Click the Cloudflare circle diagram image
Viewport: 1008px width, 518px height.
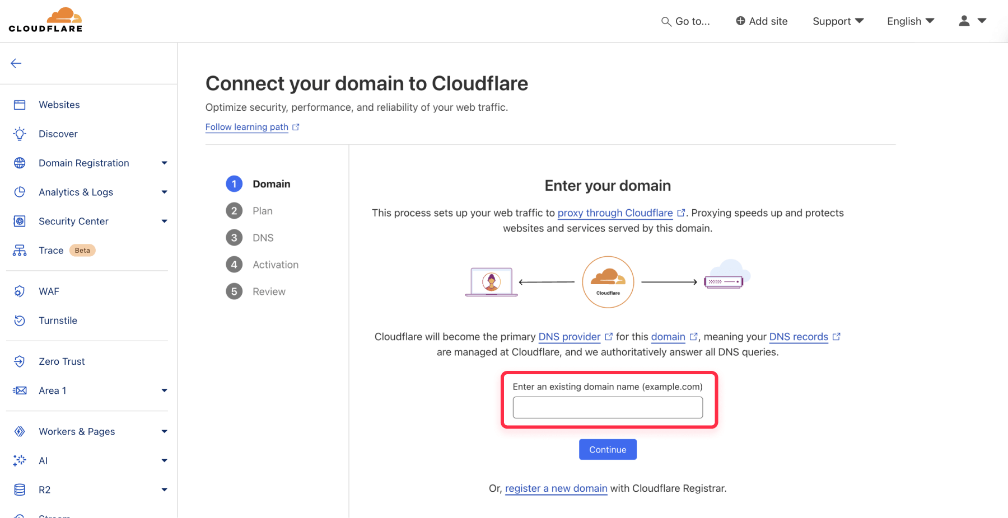[x=608, y=282]
